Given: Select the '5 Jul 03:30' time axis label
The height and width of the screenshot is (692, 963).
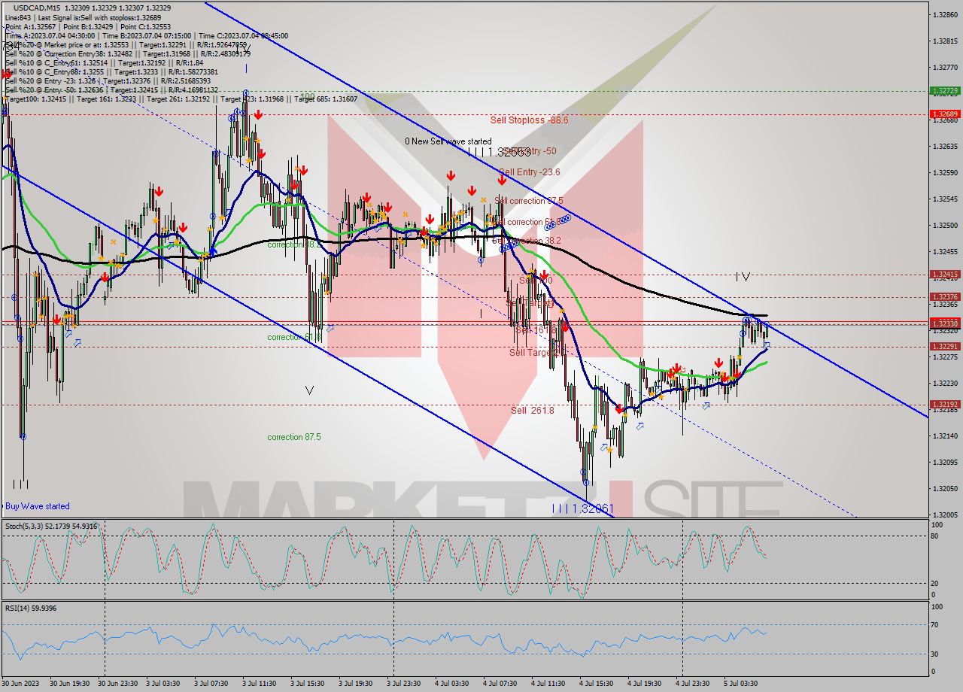Looking at the screenshot, I should pyautogui.click(x=741, y=684).
